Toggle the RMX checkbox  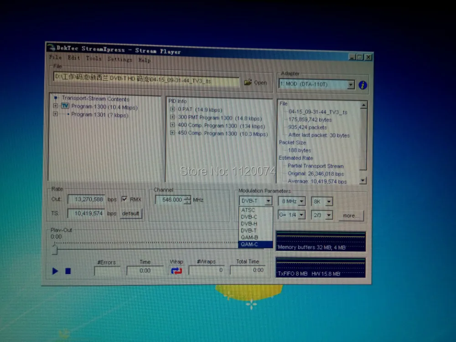(x=124, y=199)
